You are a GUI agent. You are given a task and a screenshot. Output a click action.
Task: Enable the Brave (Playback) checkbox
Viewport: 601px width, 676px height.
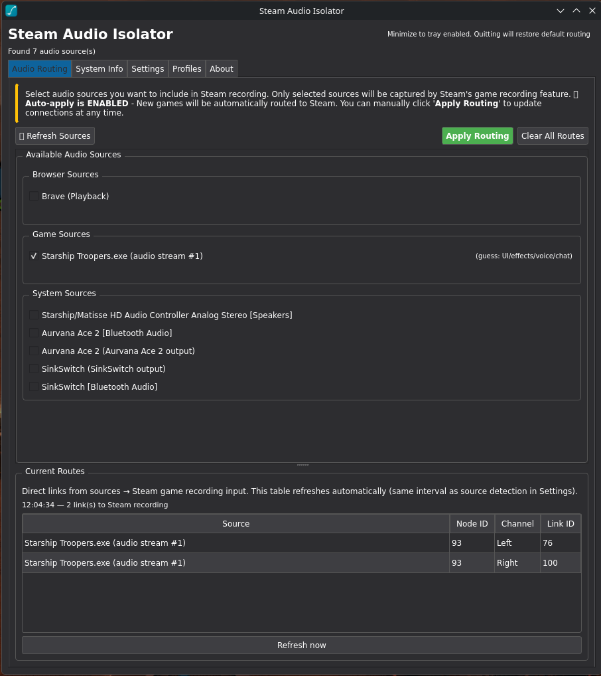pyautogui.click(x=34, y=196)
